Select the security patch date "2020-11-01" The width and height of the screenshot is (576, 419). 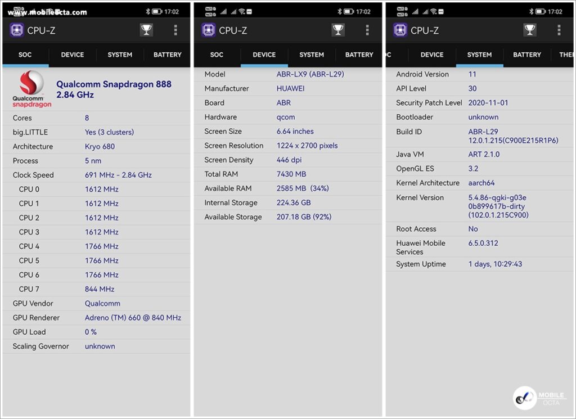coord(488,103)
